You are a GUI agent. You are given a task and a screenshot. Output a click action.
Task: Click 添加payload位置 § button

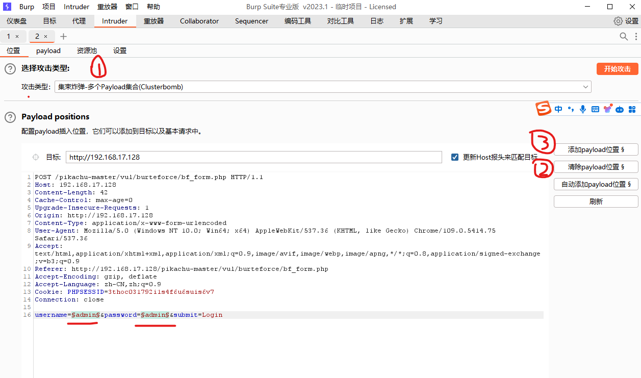[596, 149]
